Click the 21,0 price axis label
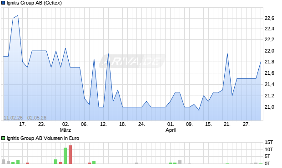 tap(269, 107)
